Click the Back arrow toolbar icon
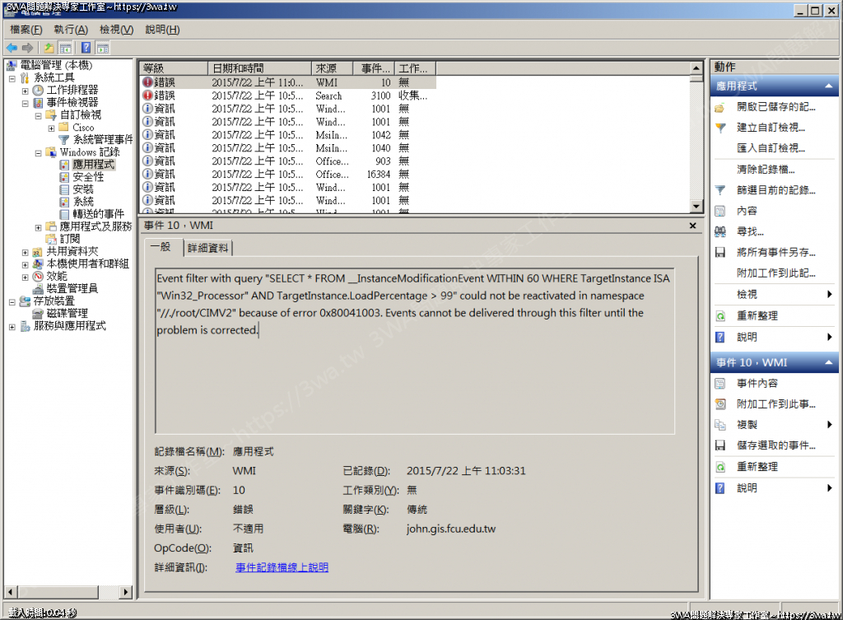 pyautogui.click(x=12, y=48)
